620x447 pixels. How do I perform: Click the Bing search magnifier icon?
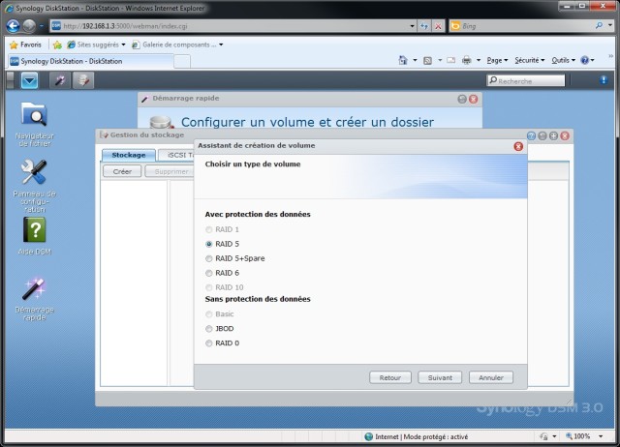tap(599, 26)
